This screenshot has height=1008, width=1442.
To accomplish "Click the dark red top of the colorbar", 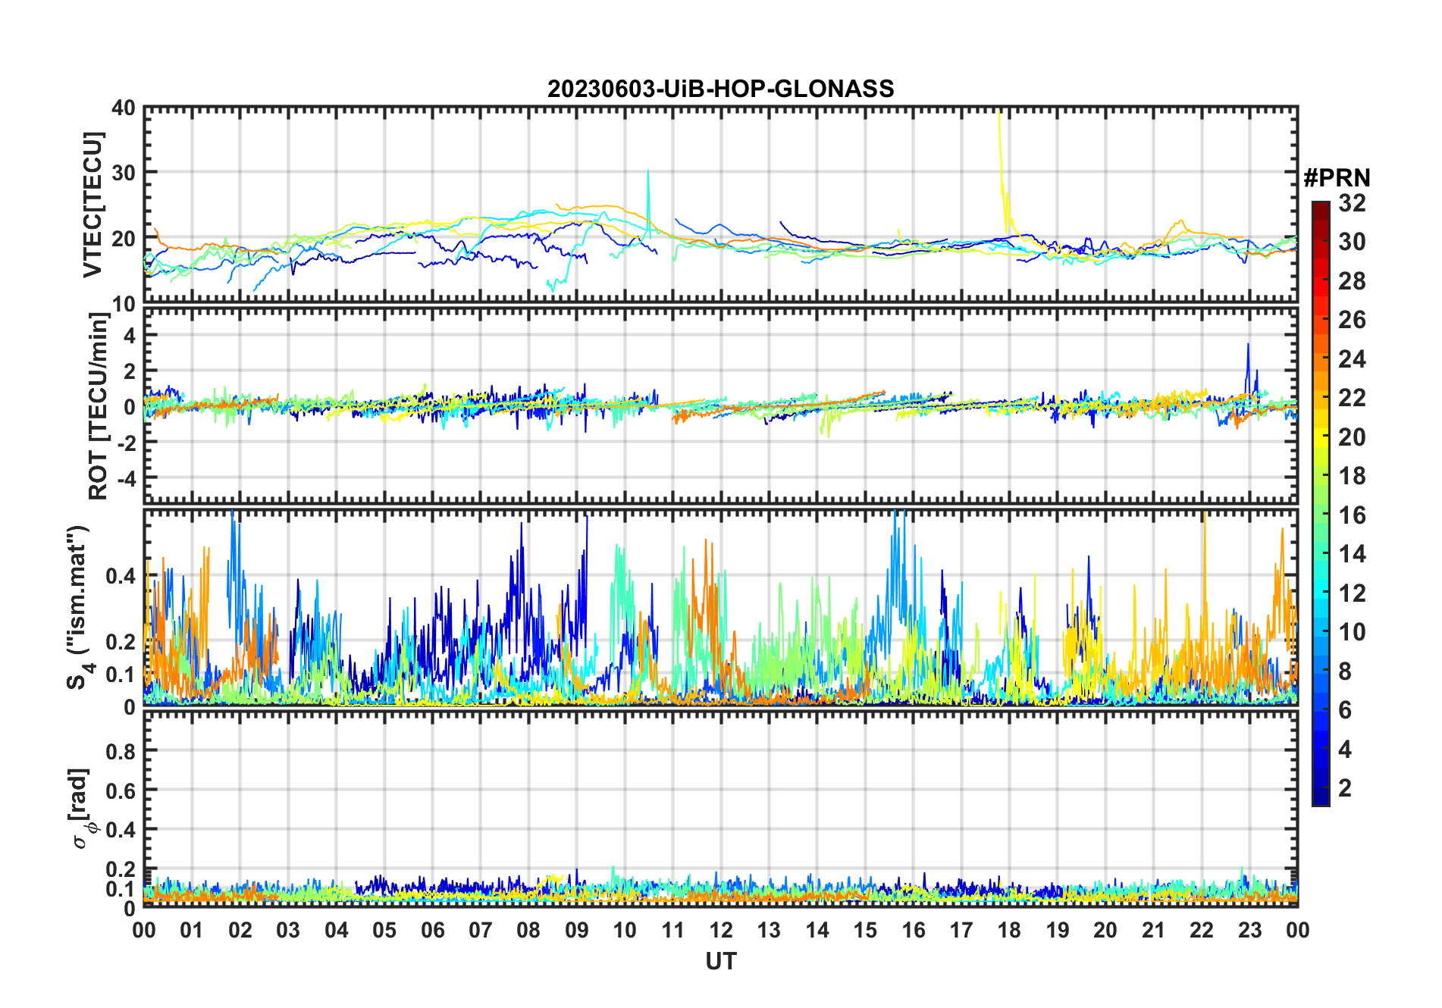I will coord(1320,207).
